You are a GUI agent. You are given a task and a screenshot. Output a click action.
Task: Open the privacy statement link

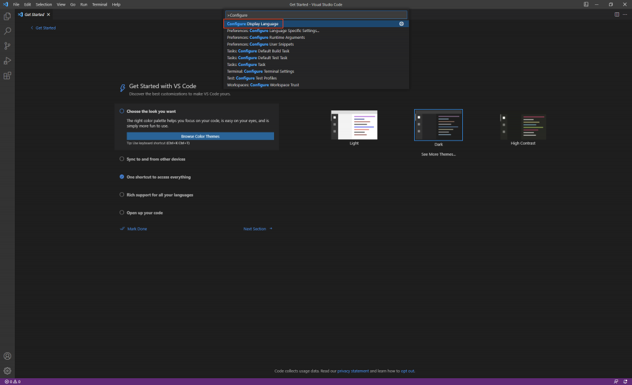point(352,371)
